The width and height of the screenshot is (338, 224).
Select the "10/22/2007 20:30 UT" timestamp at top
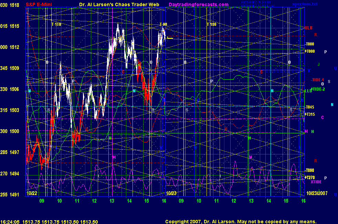(x=256, y=2)
